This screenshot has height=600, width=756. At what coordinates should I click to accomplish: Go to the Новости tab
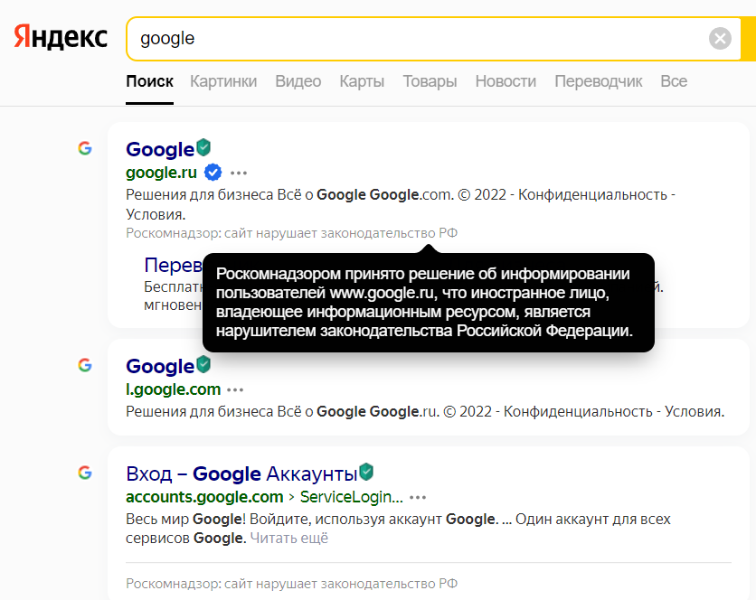(506, 81)
